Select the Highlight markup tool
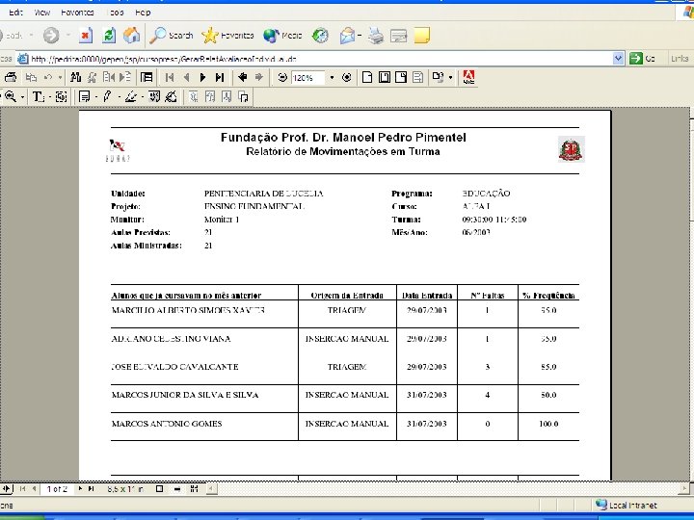Screen dimensions: 694x520 (130, 97)
